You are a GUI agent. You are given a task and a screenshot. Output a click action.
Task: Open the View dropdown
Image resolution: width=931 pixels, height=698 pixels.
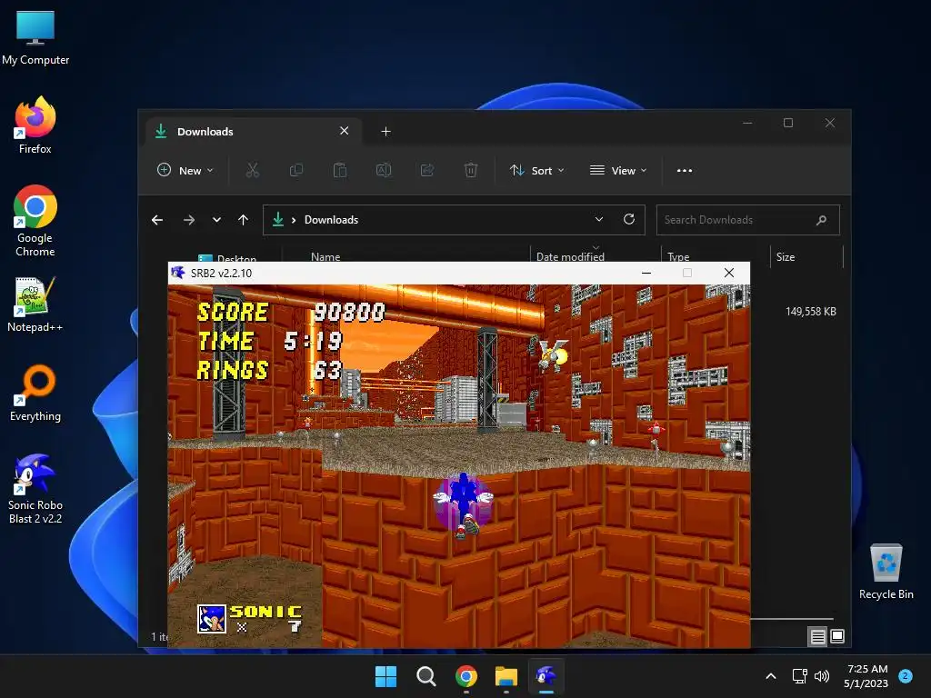coord(618,170)
